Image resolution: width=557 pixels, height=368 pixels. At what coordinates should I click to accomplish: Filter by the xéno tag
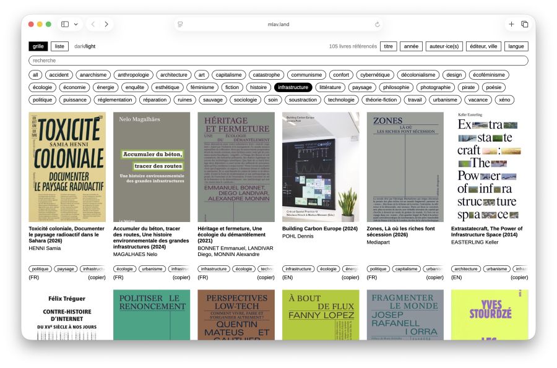[504, 100]
